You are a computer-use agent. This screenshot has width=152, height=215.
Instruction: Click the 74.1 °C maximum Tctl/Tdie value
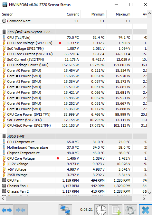(x=124, y=38)
